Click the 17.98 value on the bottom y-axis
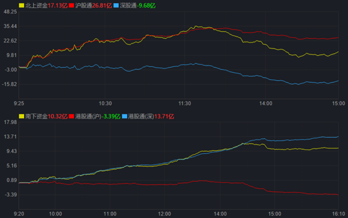Image resolution: width=348 pixels, height=218 pixels. point(10,122)
